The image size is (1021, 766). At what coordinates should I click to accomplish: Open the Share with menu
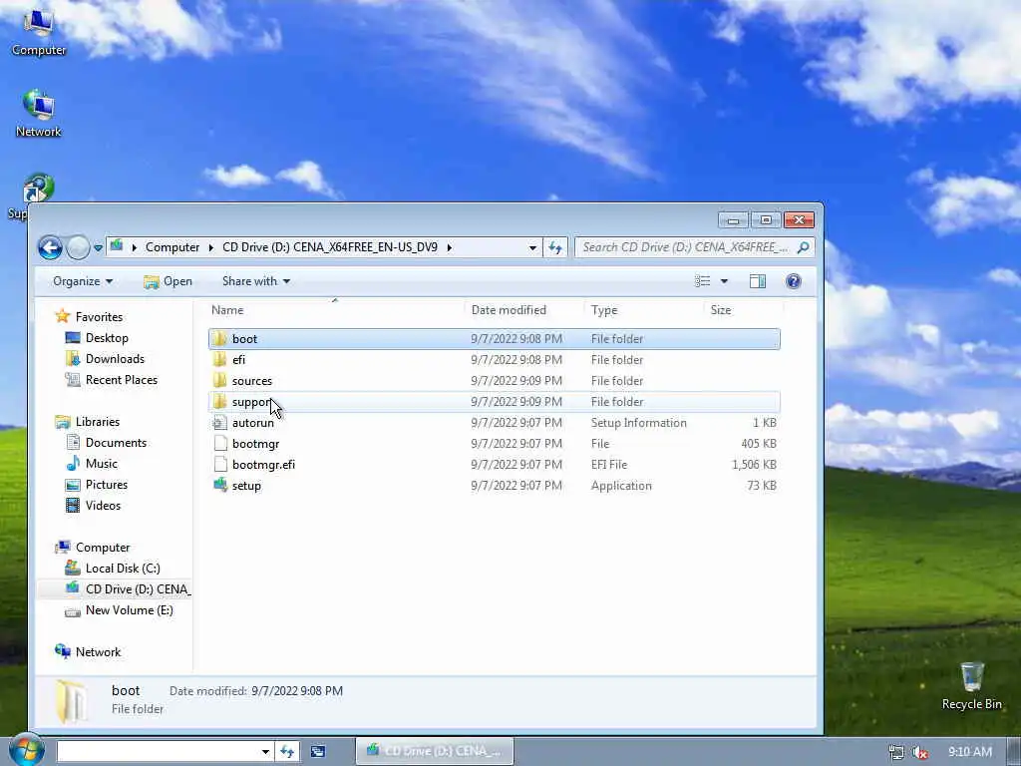click(x=256, y=281)
